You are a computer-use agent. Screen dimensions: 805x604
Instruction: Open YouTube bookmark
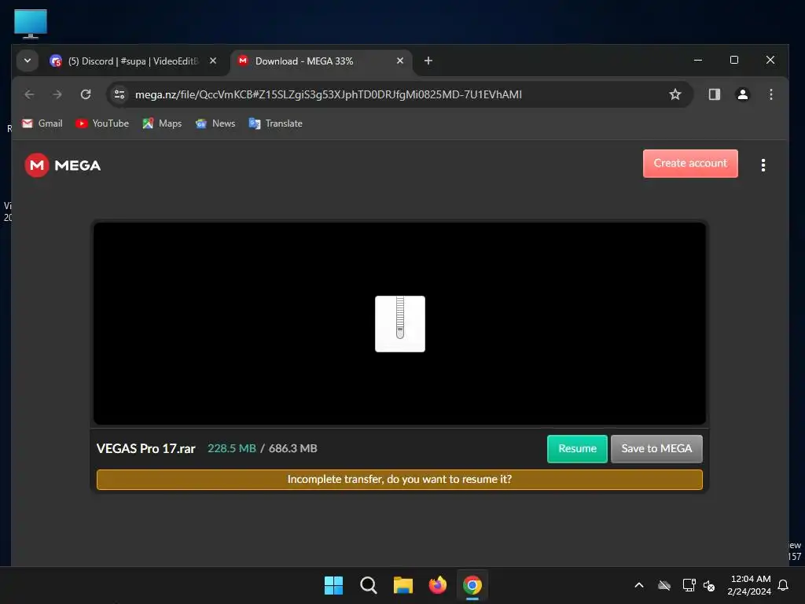(x=102, y=123)
